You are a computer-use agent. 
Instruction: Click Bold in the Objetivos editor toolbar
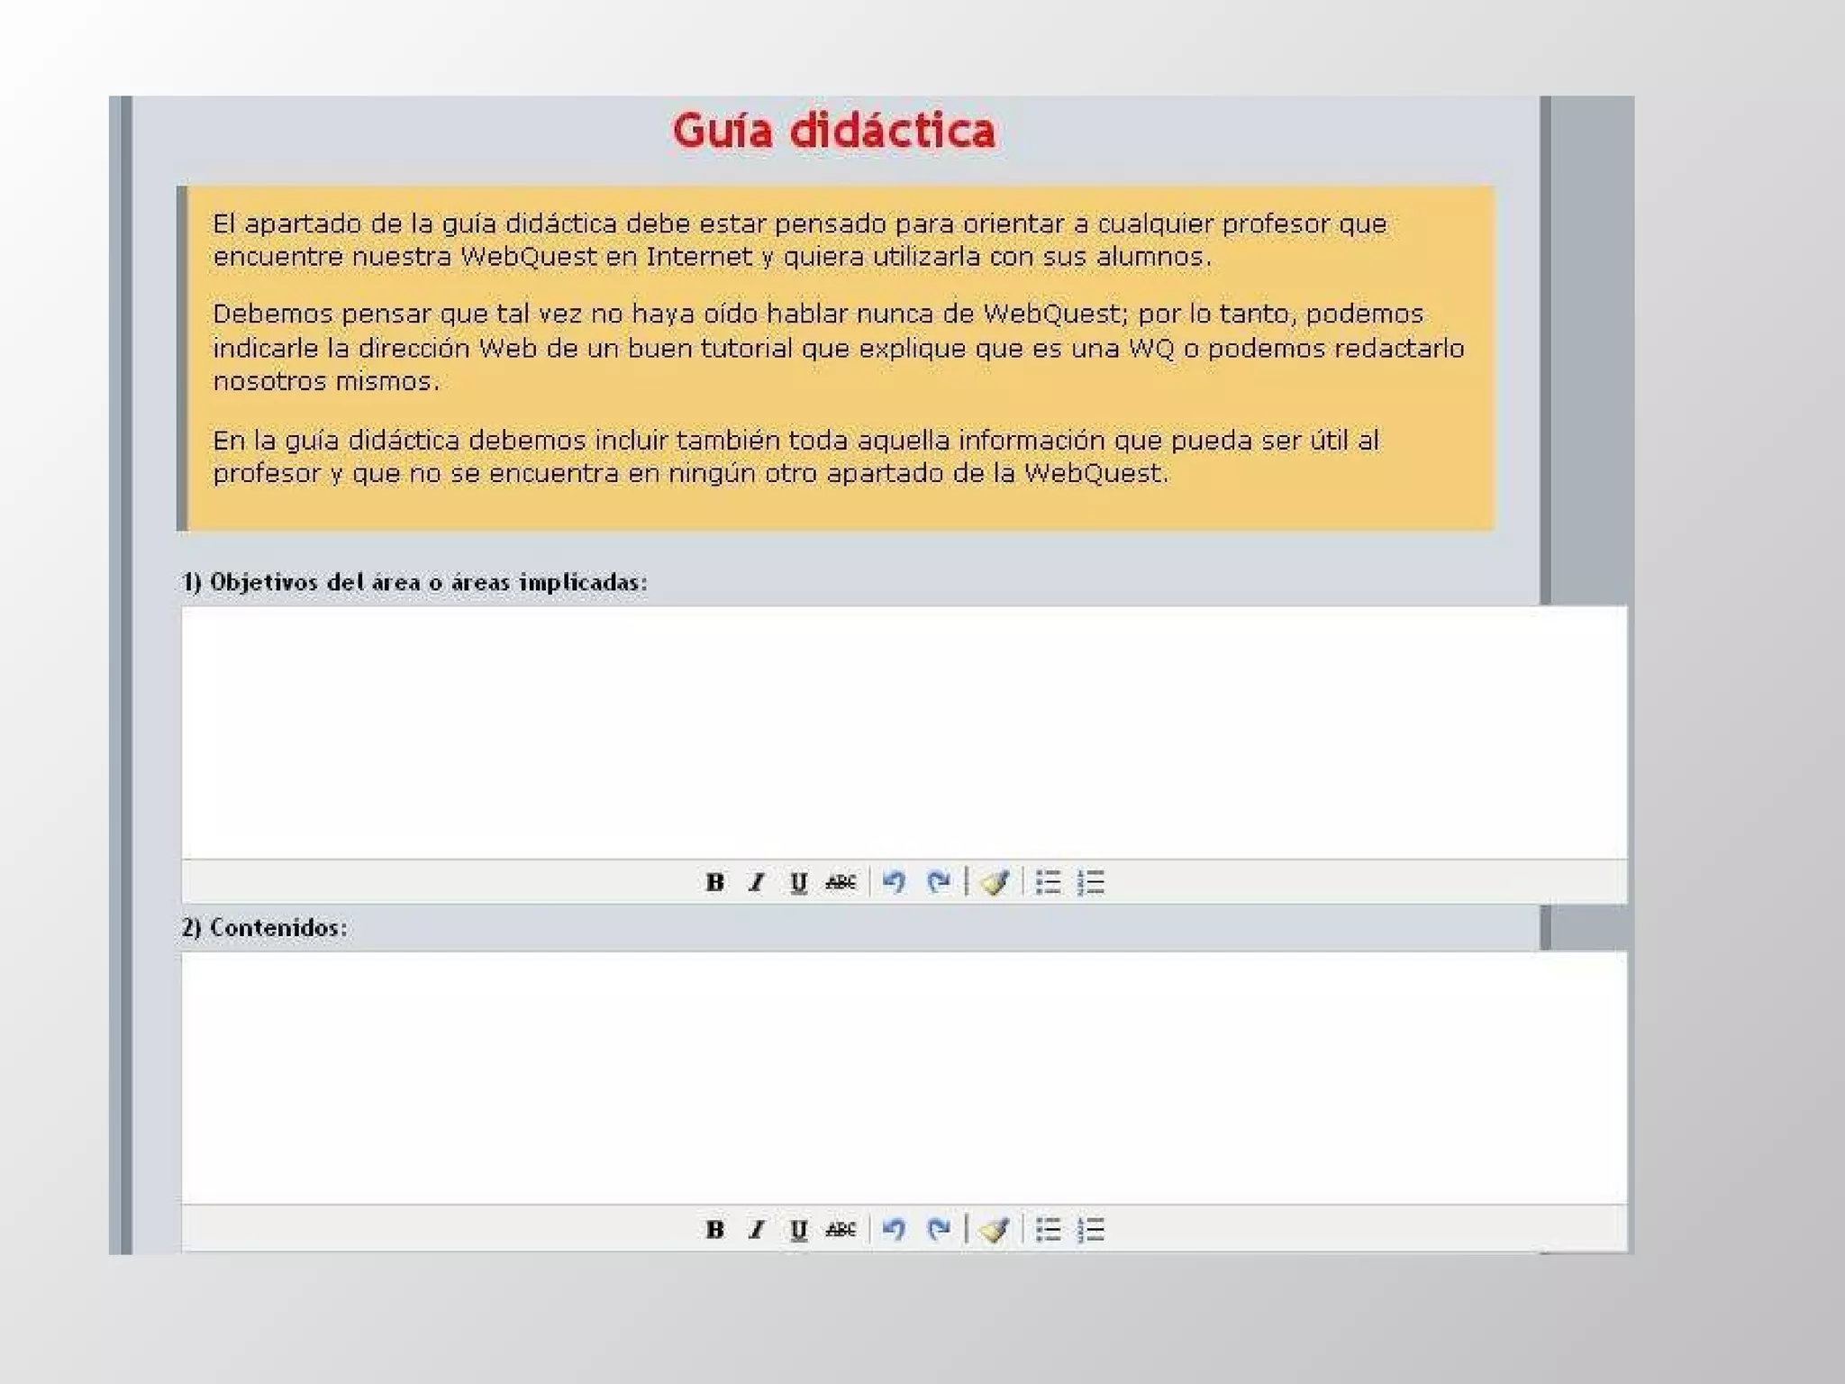coord(714,882)
